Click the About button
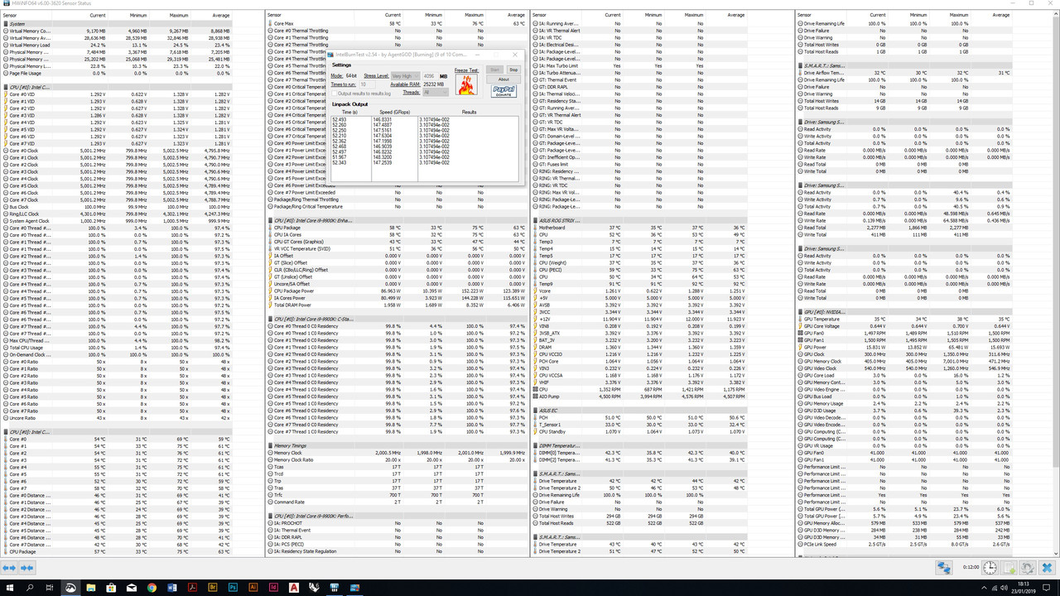The height and width of the screenshot is (596, 1060). point(503,79)
